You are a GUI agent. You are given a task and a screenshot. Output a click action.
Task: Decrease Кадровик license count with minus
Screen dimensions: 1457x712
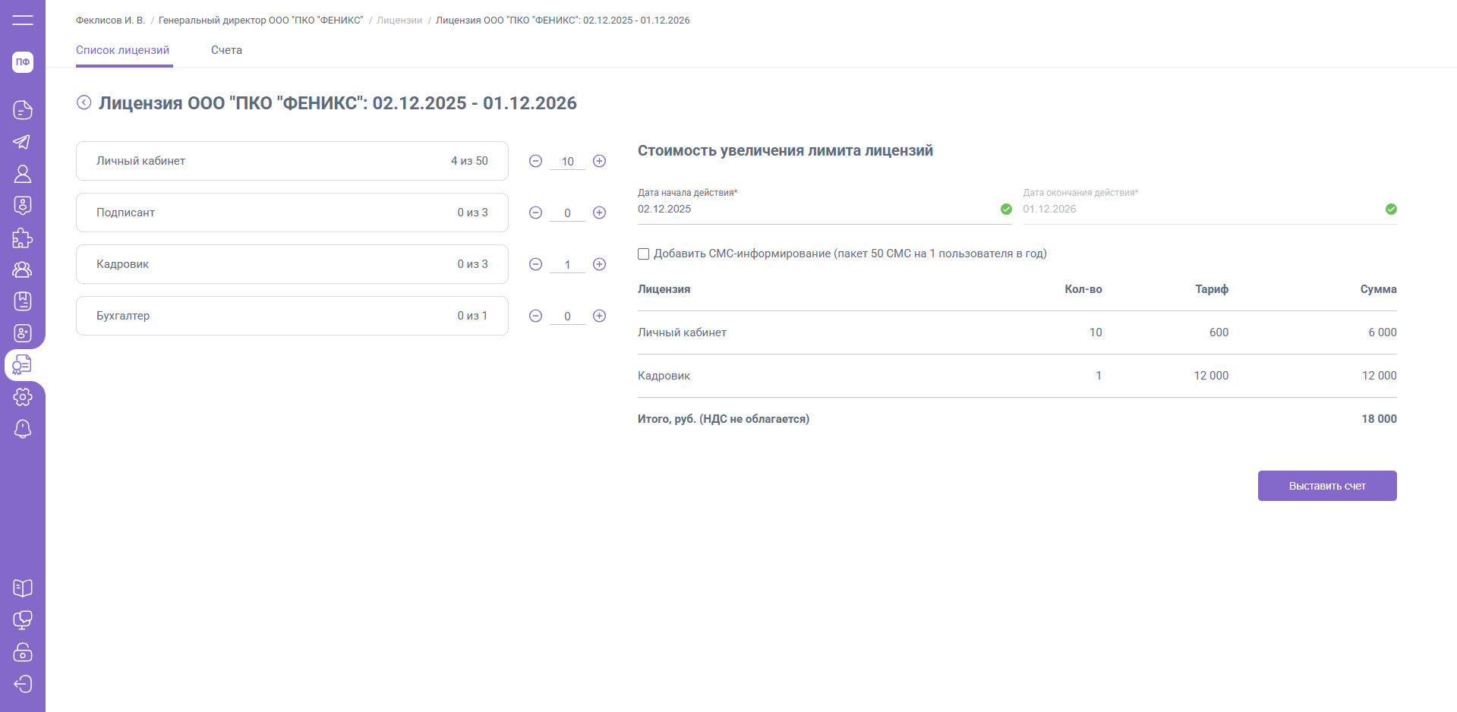pyautogui.click(x=535, y=264)
